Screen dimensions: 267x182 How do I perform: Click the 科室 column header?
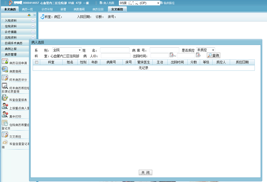coord(51,62)
